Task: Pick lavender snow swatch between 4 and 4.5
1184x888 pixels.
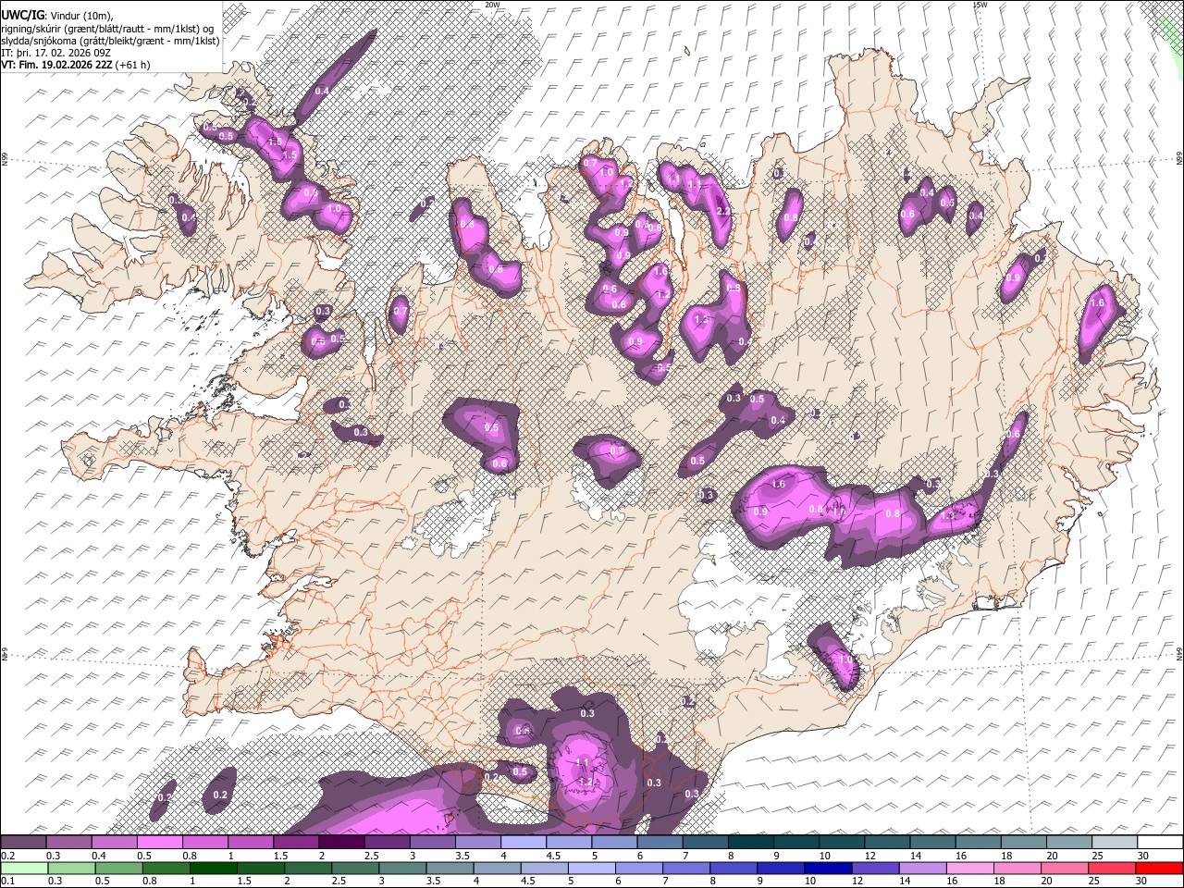Action: click(524, 842)
